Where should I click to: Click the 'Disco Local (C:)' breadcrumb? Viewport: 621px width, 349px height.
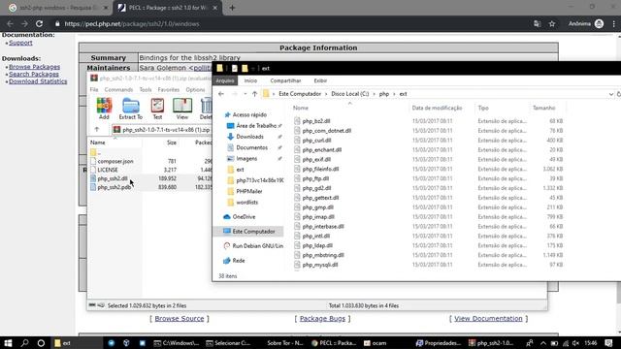click(x=350, y=94)
